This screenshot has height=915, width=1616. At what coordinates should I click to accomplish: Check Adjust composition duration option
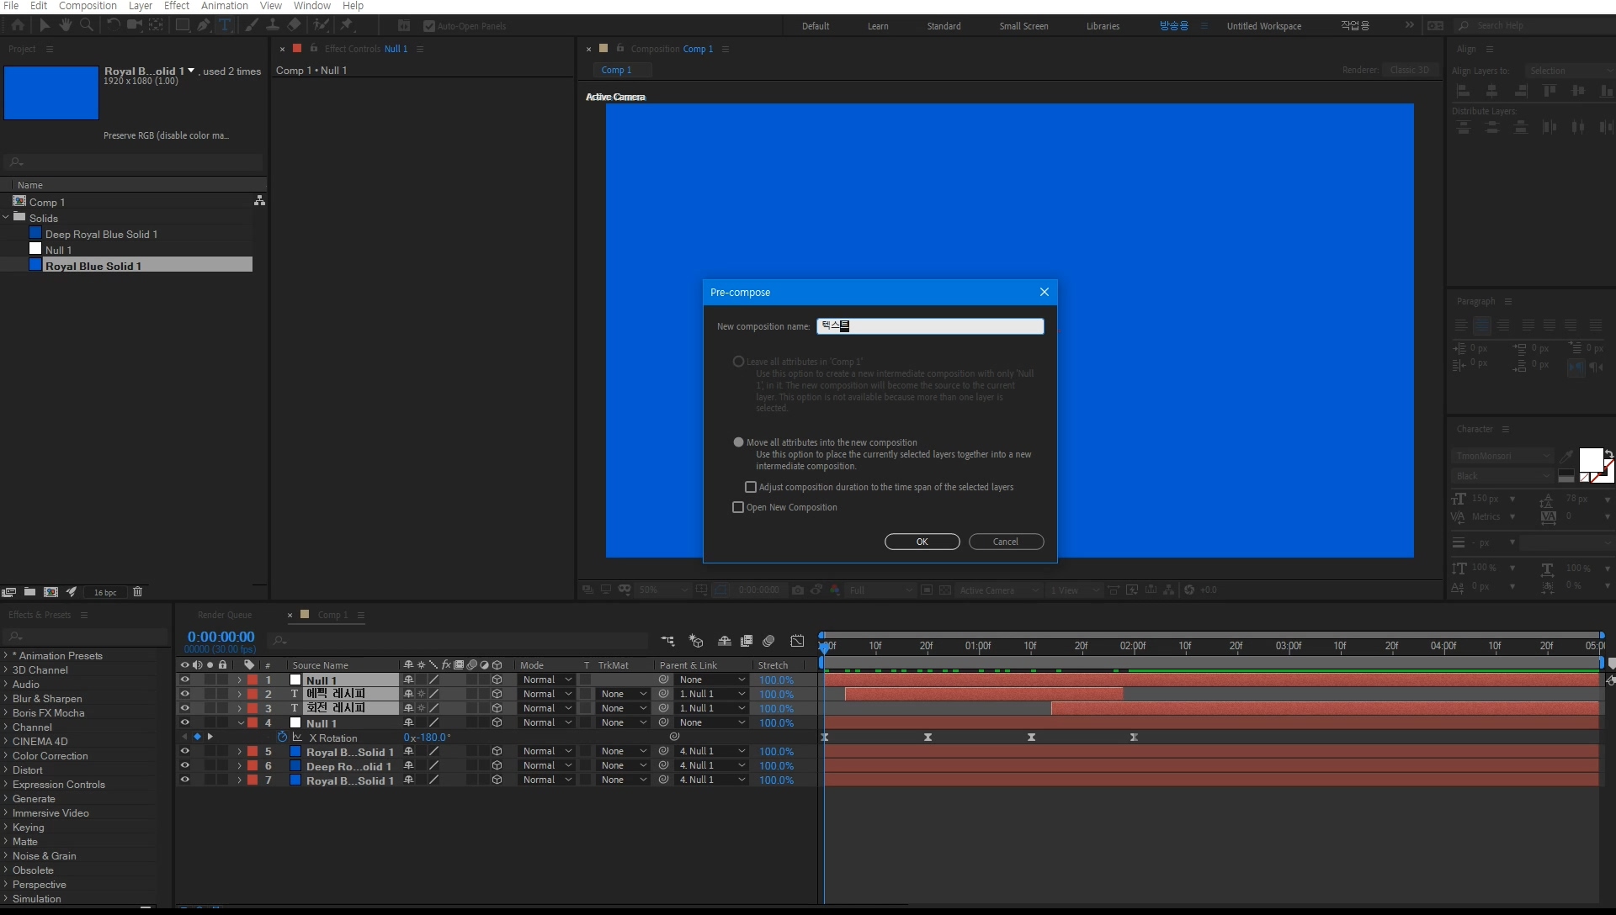pyautogui.click(x=751, y=487)
